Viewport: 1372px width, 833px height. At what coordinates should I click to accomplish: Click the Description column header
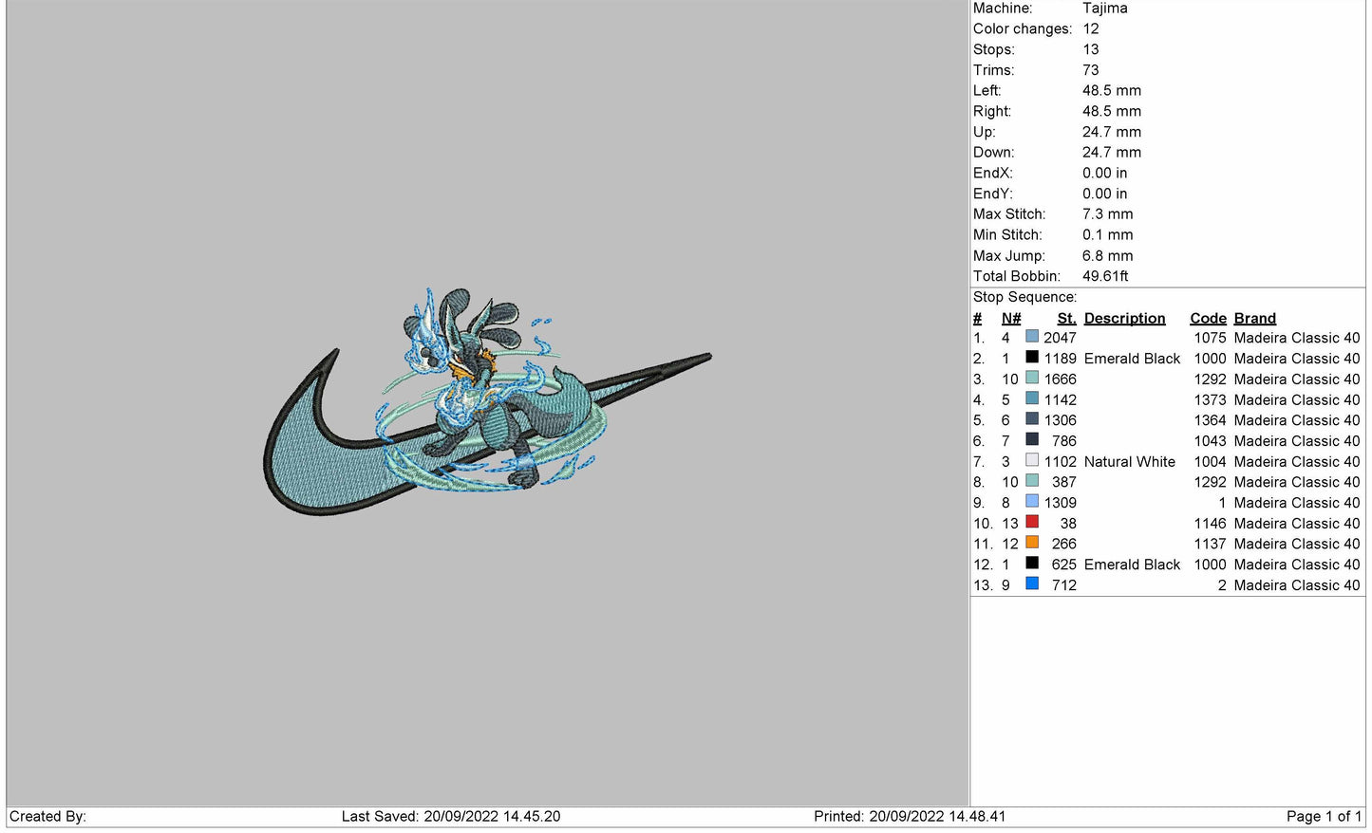[1124, 319]
